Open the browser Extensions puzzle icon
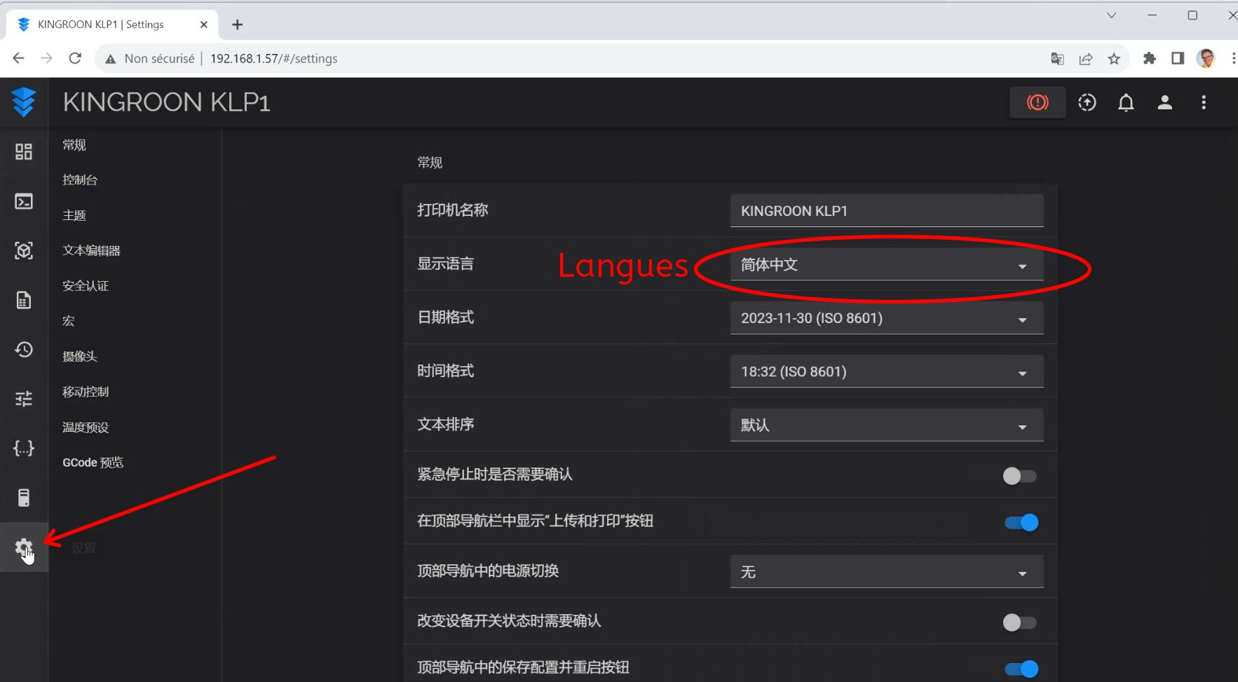This screenshot has width=1238, height=682. (1150, 58)
